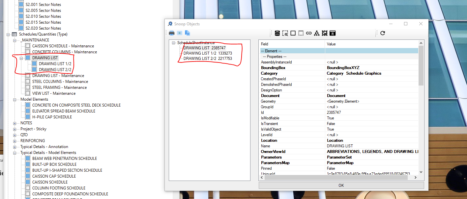Open print preview in the Snoop toolbar

click(179, 33)
